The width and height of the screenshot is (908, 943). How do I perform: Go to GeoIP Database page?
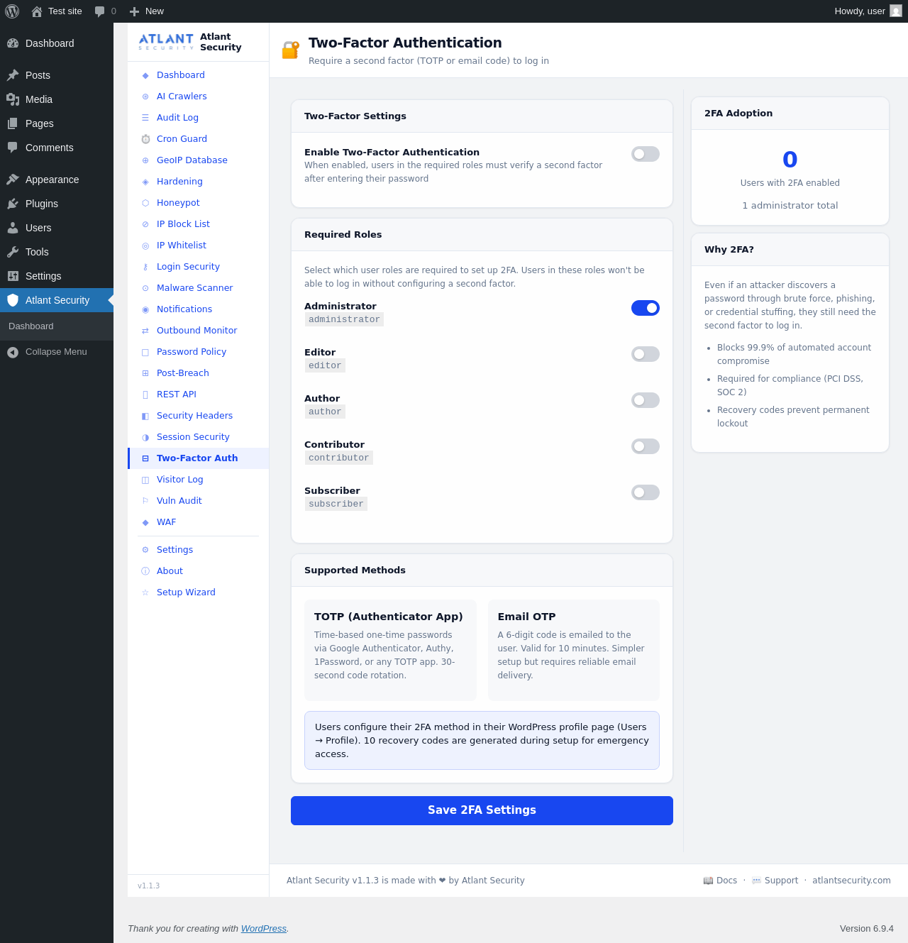(198, 160)
